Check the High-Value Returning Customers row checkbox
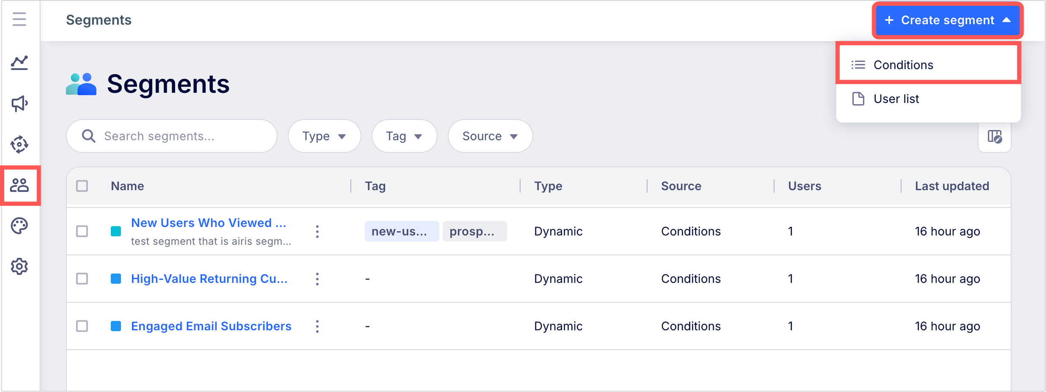This screenshot has width=1046, height=392. click(82, 279)
